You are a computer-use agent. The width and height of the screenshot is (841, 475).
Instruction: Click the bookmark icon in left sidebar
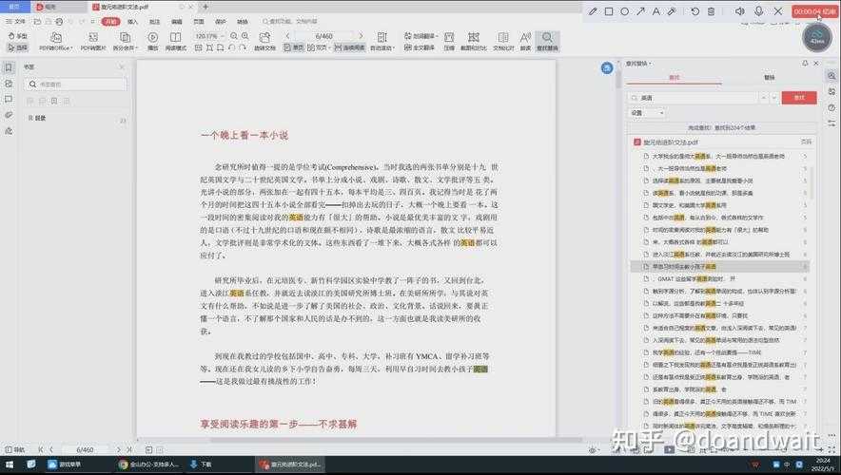pos(9,67)
